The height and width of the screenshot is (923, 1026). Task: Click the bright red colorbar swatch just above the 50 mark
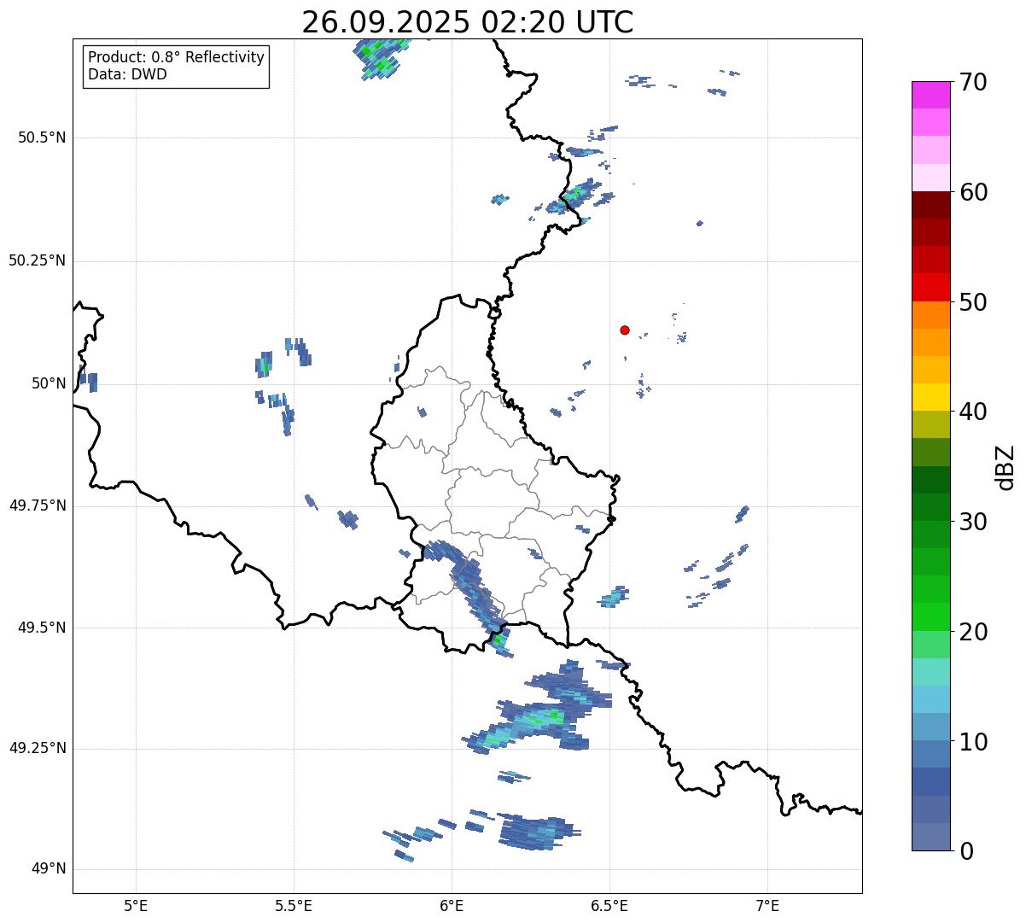(x=931, y=287)
